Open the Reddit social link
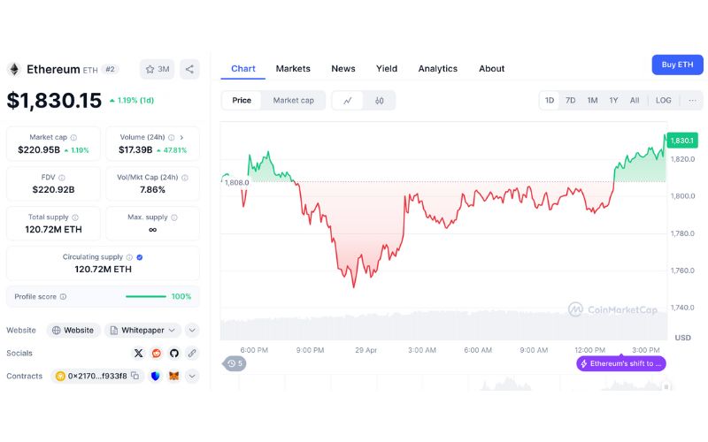The height and width of the screenshot is (442, 708). click(x=156, y=353)
